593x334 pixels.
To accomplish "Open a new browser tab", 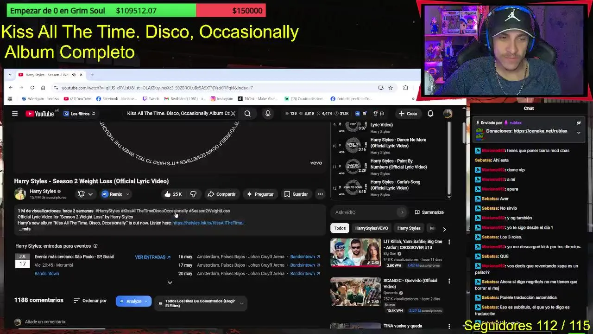I will [92, 75].
